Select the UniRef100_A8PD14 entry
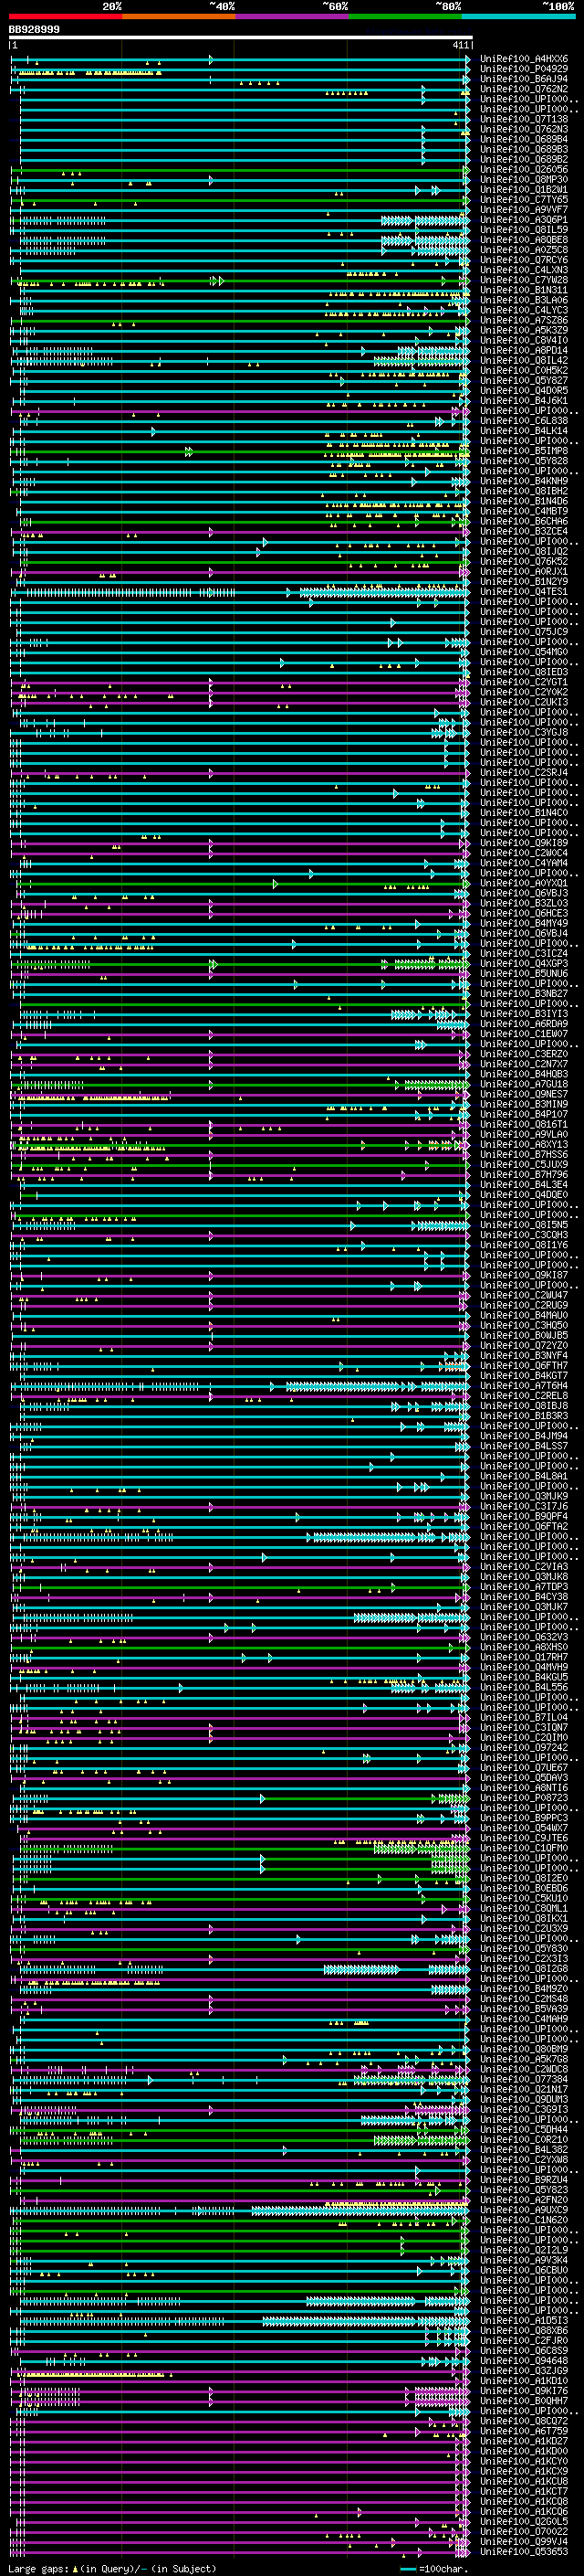Image resolution: width=584 pixels, height=2576 pixels. tap(524, 350)
